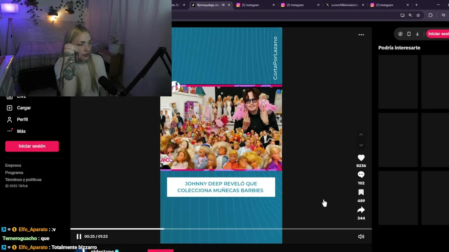Image resolution: width=449 pixels, height=252 pixels.
Task: Share the video using the arrow icon
Action: (361, 210)
